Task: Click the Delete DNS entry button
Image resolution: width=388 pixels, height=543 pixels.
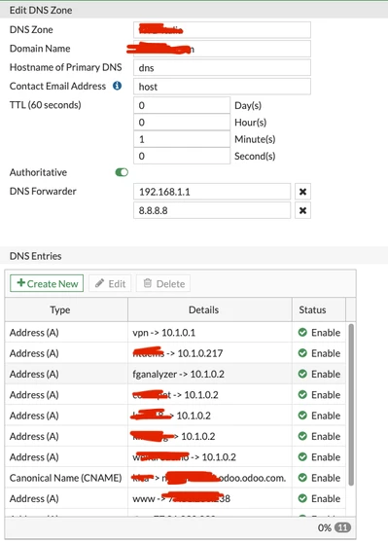Action: point(163,283)
